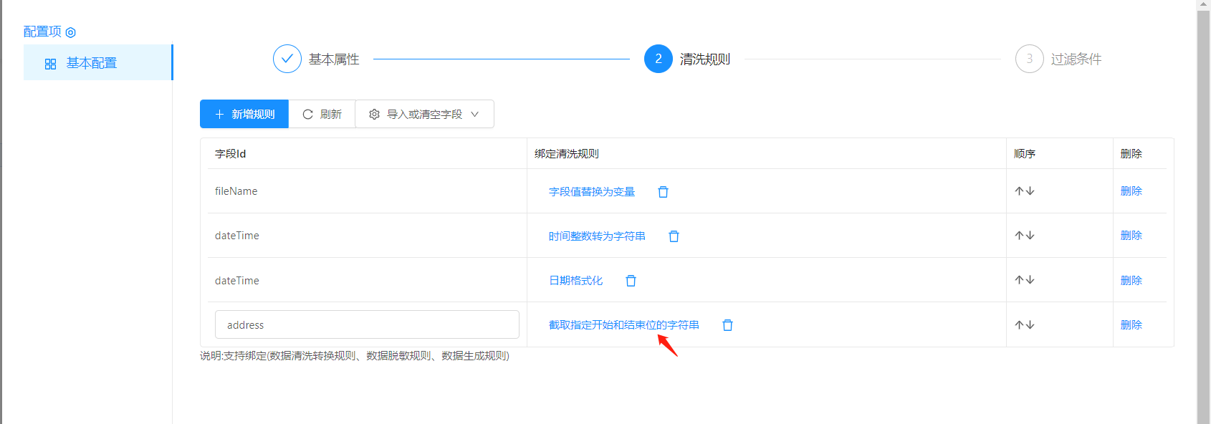Screen dimensions: 1211x424
Task: Open the 截取指定开始和结束位的字符串 rule link
Action: 623,325
